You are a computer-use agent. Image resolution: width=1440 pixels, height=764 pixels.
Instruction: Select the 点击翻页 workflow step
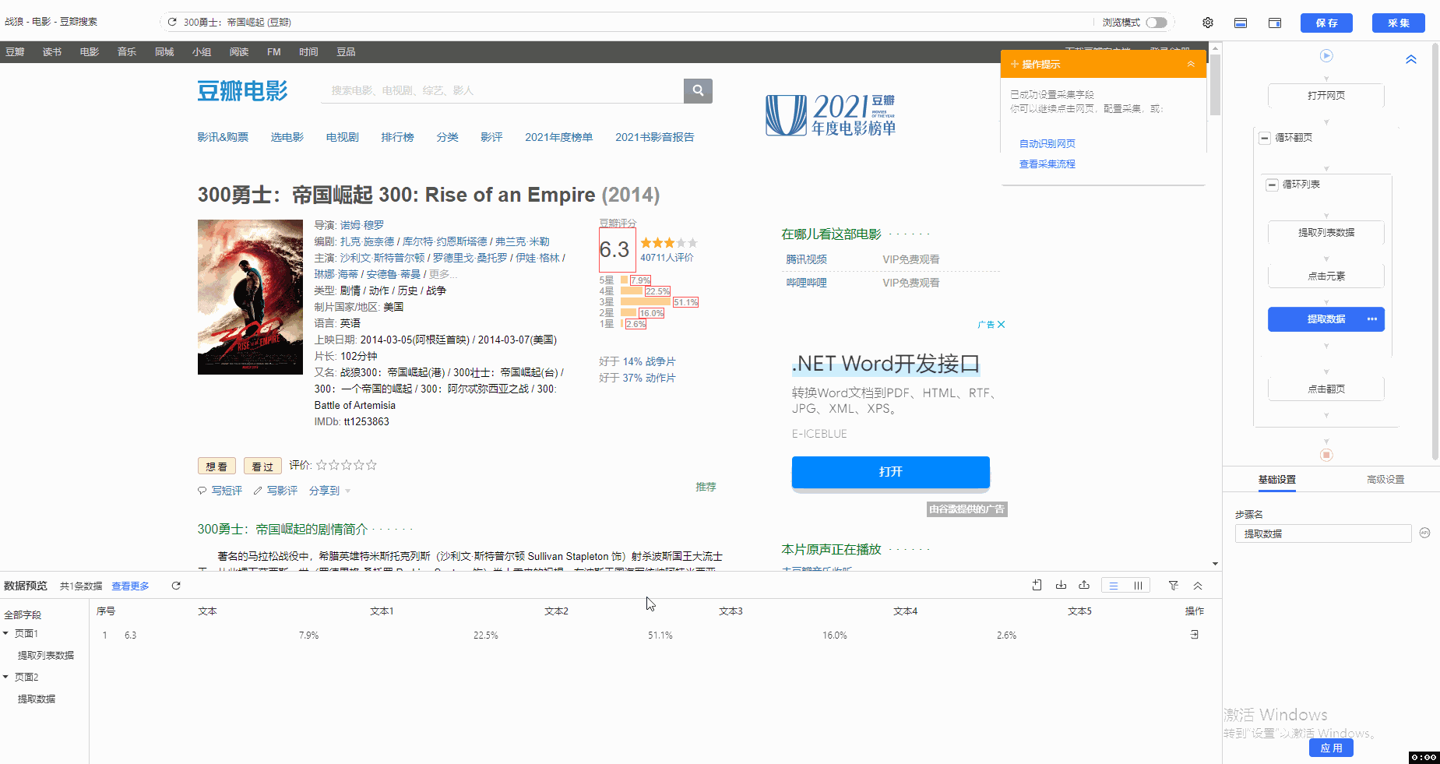pos(1326,389)
